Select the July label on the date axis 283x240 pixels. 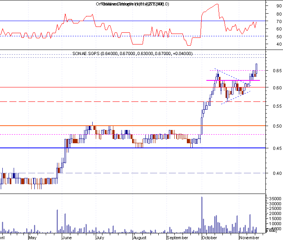[100, 238]
